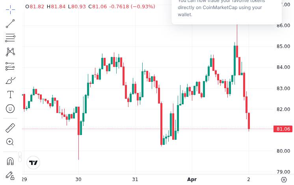Select the crosshair cursor tool
This screenshot has height=185, width=294.
pos(10,9)
